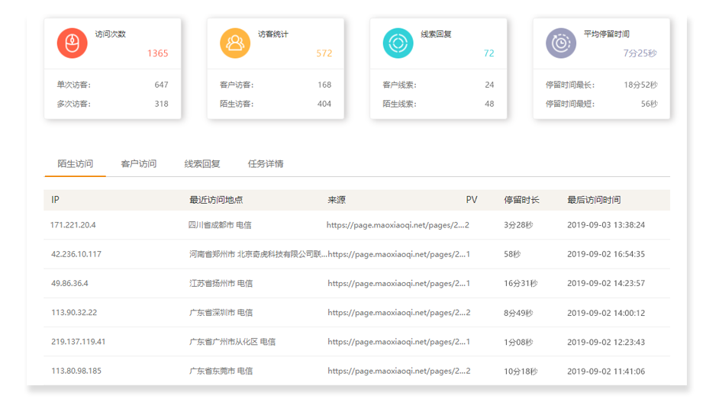Click location 广东省东莞市 电信
The height and width of the screenshot is (412, 719).
(x=221, y=371)
